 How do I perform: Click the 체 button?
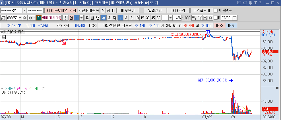click(x=108, y=10)
